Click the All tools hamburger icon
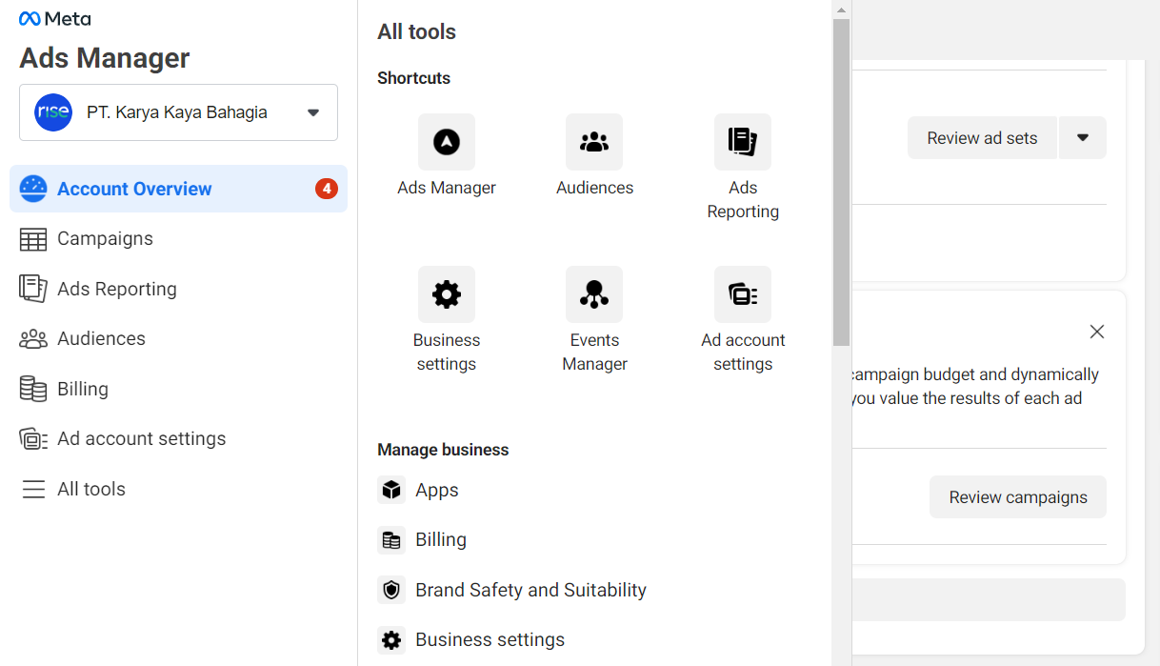 coord(33,489)
